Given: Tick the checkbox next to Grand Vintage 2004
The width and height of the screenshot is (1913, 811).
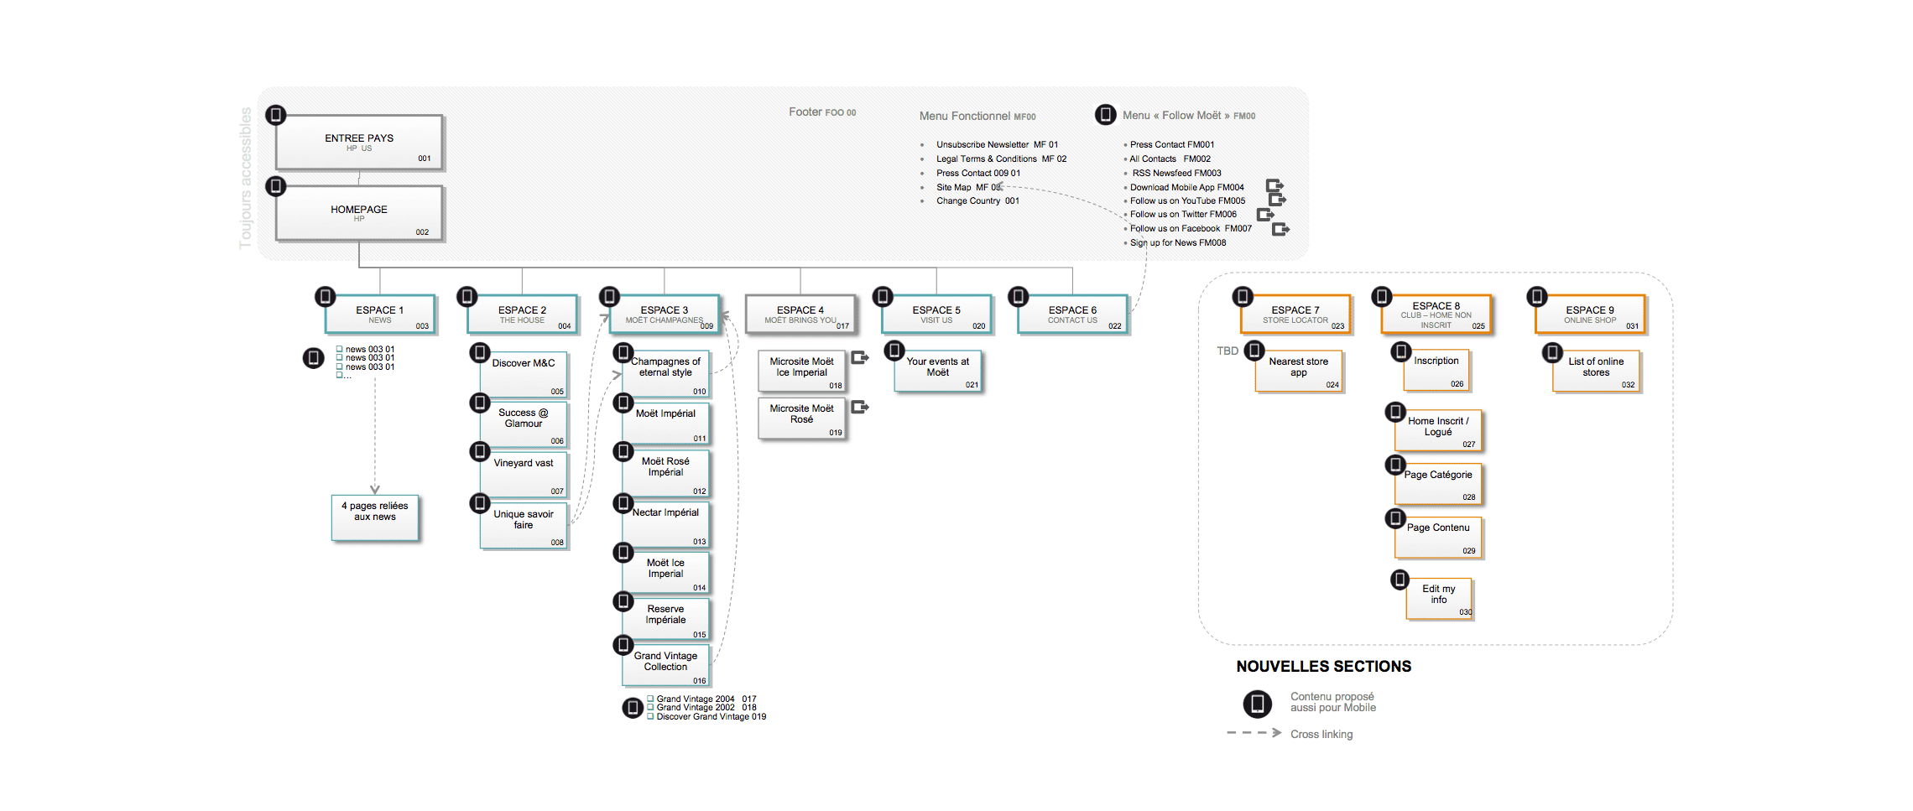Looking at the screenshot, I should [x=650, y=699].
